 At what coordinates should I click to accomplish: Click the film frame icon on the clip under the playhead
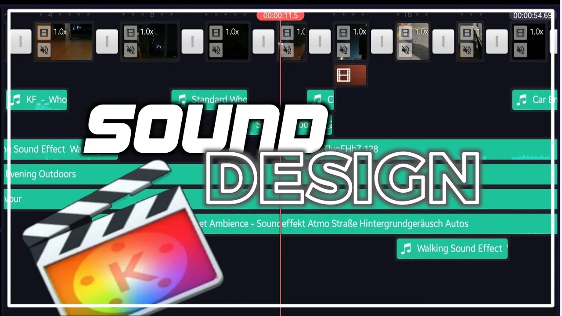[288, 32]
